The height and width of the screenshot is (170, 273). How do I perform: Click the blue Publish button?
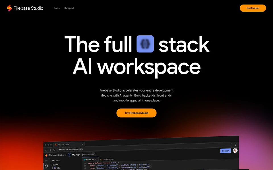[226, 151]
